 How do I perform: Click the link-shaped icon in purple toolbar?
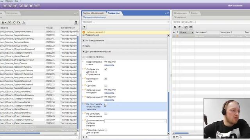coord(26,6)
